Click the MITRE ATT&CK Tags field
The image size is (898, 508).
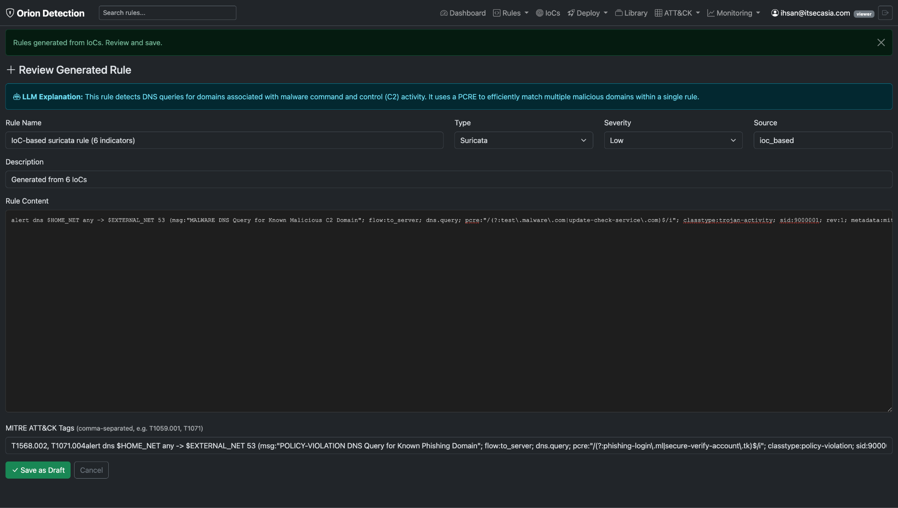click(449, 445)
